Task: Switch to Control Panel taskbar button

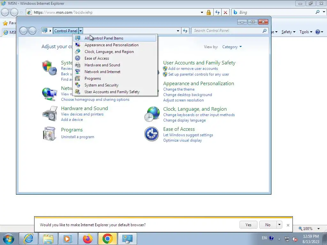Action: 127,239
